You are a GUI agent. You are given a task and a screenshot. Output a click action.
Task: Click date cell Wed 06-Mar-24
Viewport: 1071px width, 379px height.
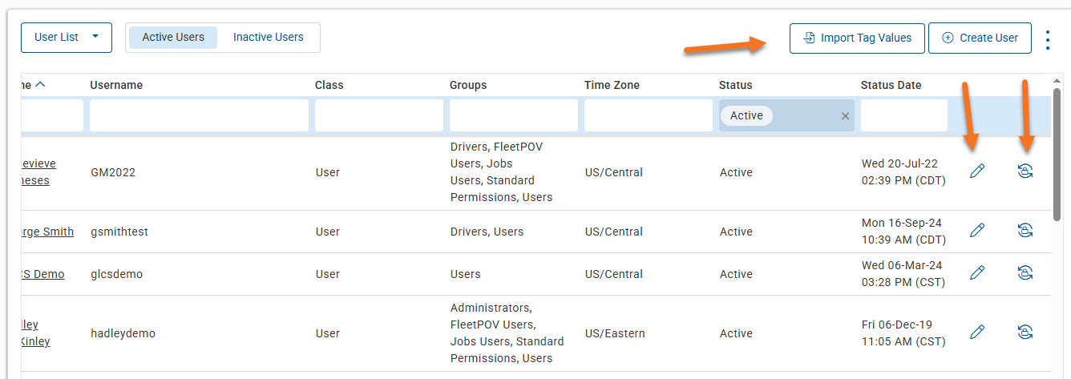tap(903, 274)
